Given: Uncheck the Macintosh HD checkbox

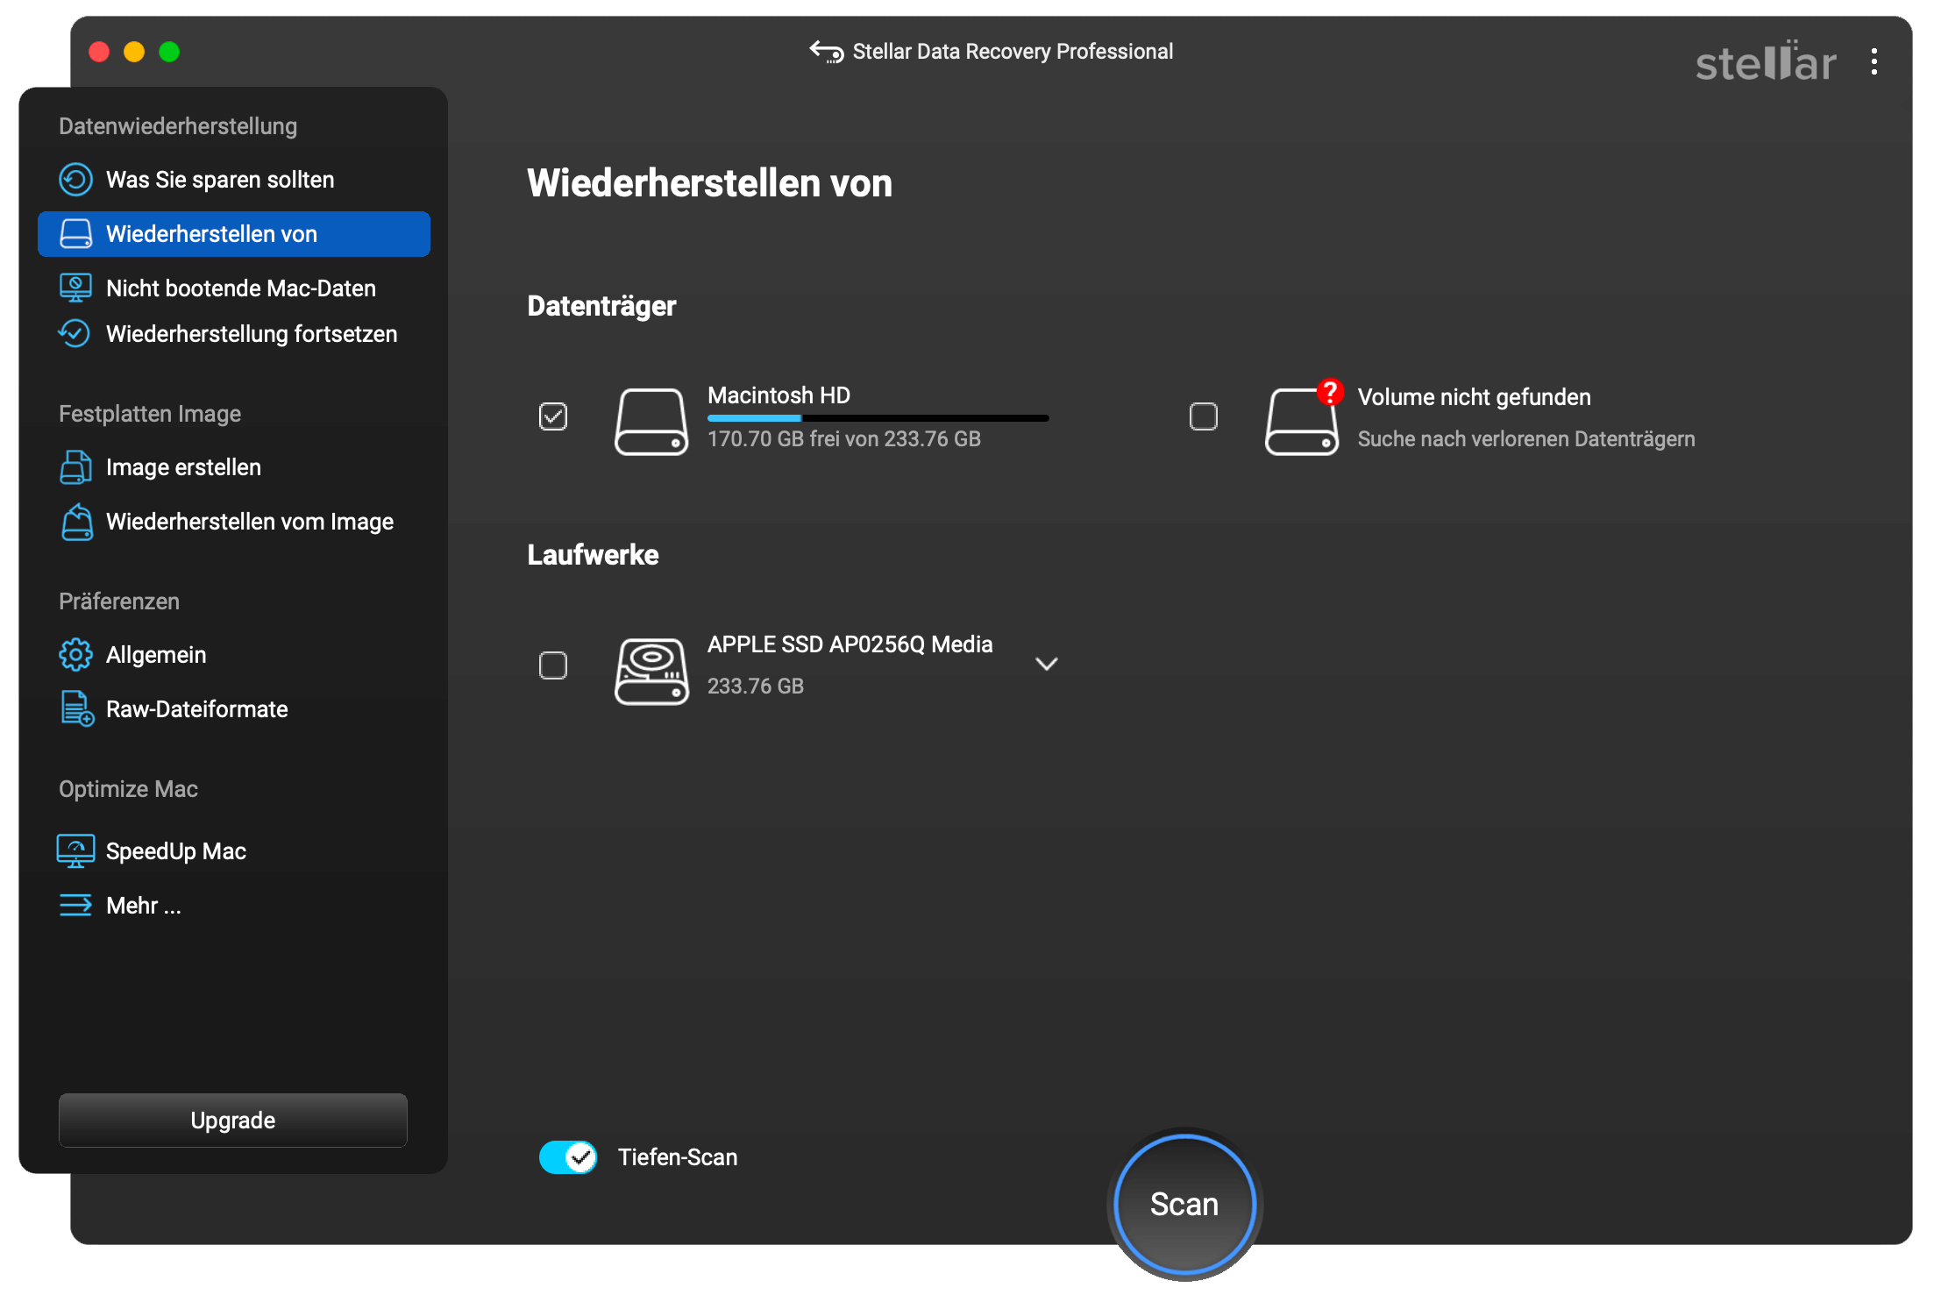Looking at the screenshot, I should (553, 416).
